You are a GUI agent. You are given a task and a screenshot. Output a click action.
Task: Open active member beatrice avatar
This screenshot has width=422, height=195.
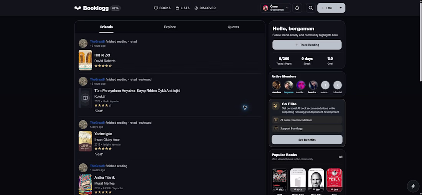click(313, 85)
